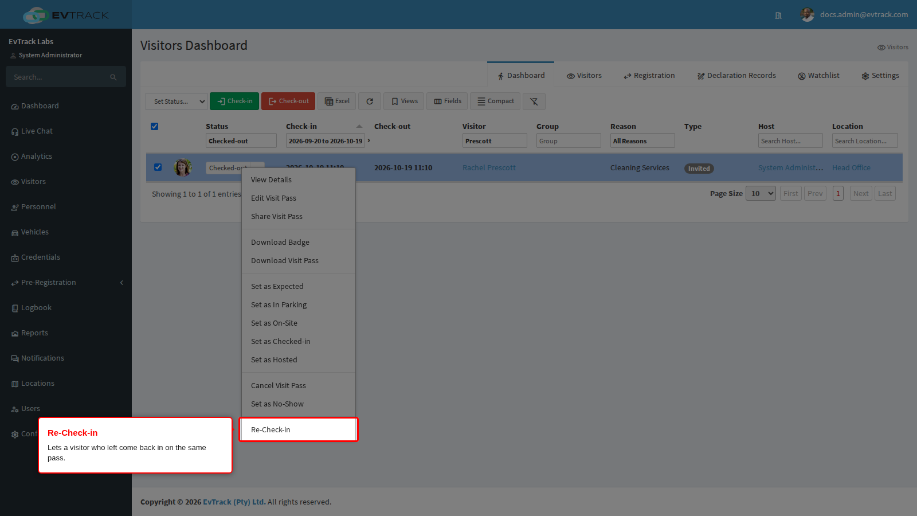Image resolution: width=917 pixels, height=516 pixels.
Task: Click the clear filter icon button
Action: (534, 101)
